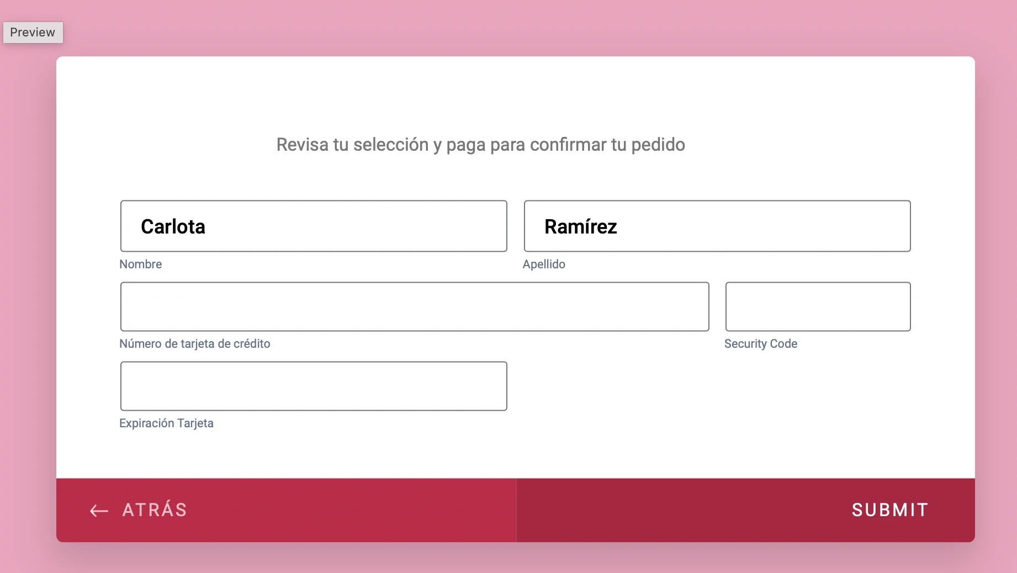This screenshot has width=1017, height=573.
Task: Click the typed name Carlota
Action: click(173, 226)
